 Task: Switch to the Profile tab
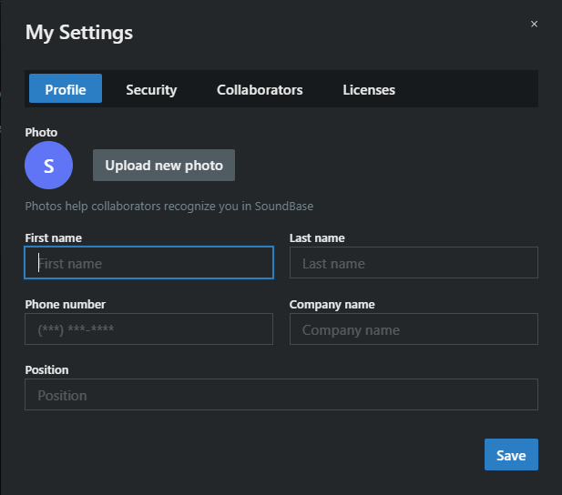pyautogui.click(x=66, y=88)
